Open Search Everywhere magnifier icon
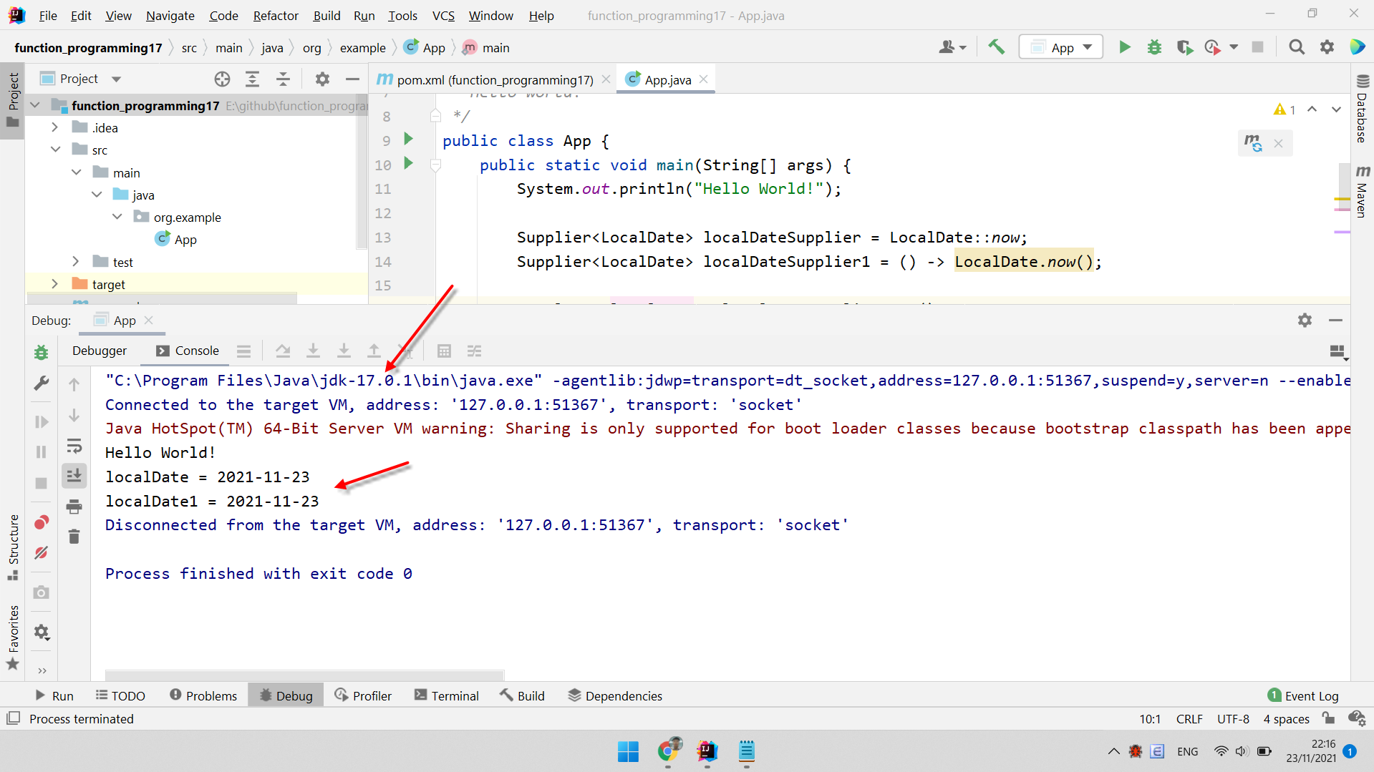Viewport: 1374px width, 772px height. [x=1296, y=47]
